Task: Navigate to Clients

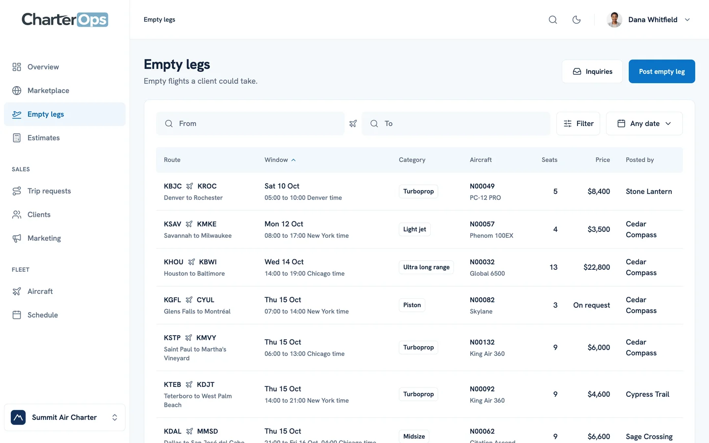Action: click(64, 215)
